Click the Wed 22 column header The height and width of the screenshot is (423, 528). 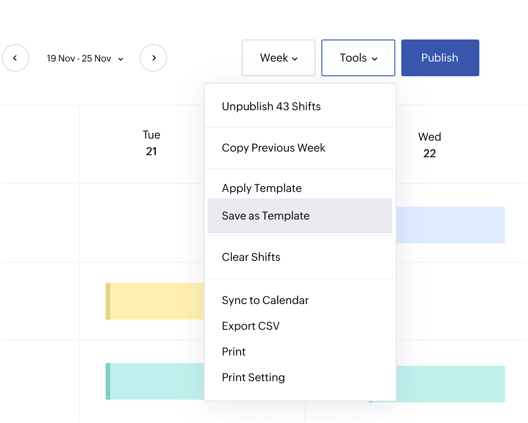[x=429, y=145]
